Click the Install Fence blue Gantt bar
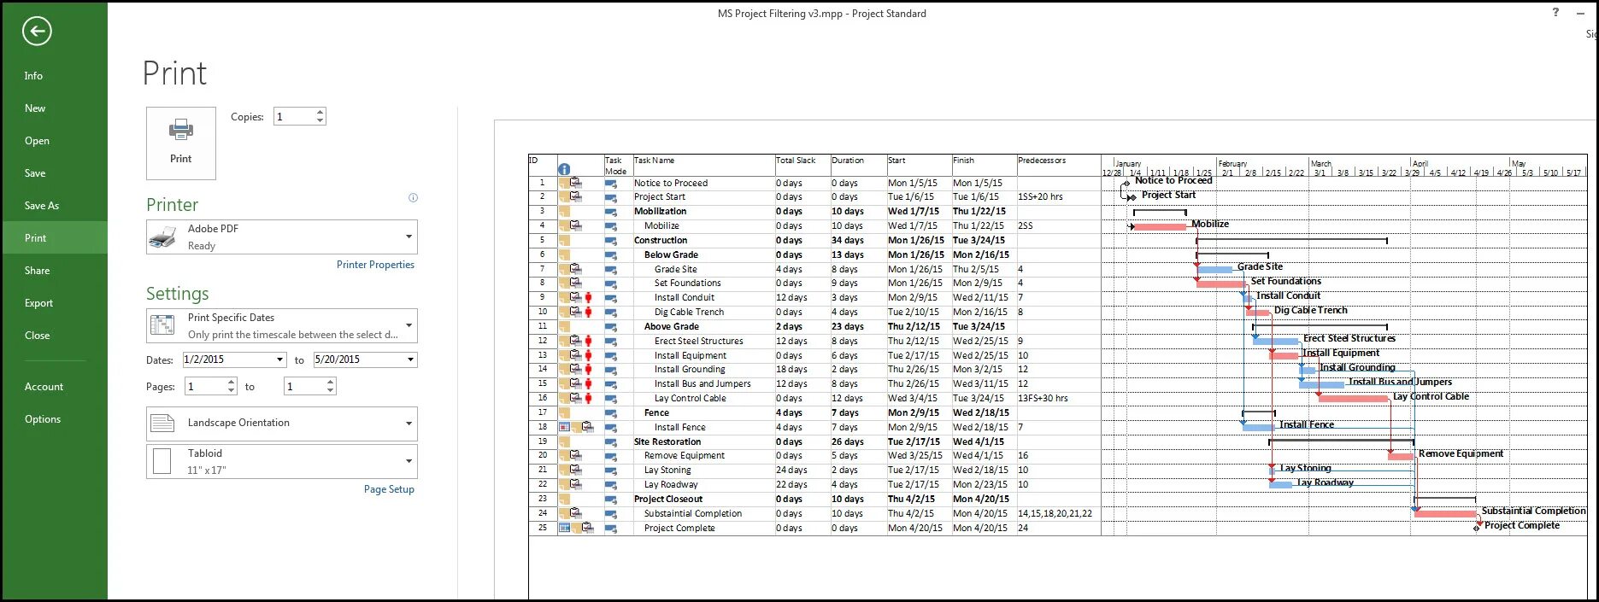Screen dimensions: 1599x602 pos(1259,426)
